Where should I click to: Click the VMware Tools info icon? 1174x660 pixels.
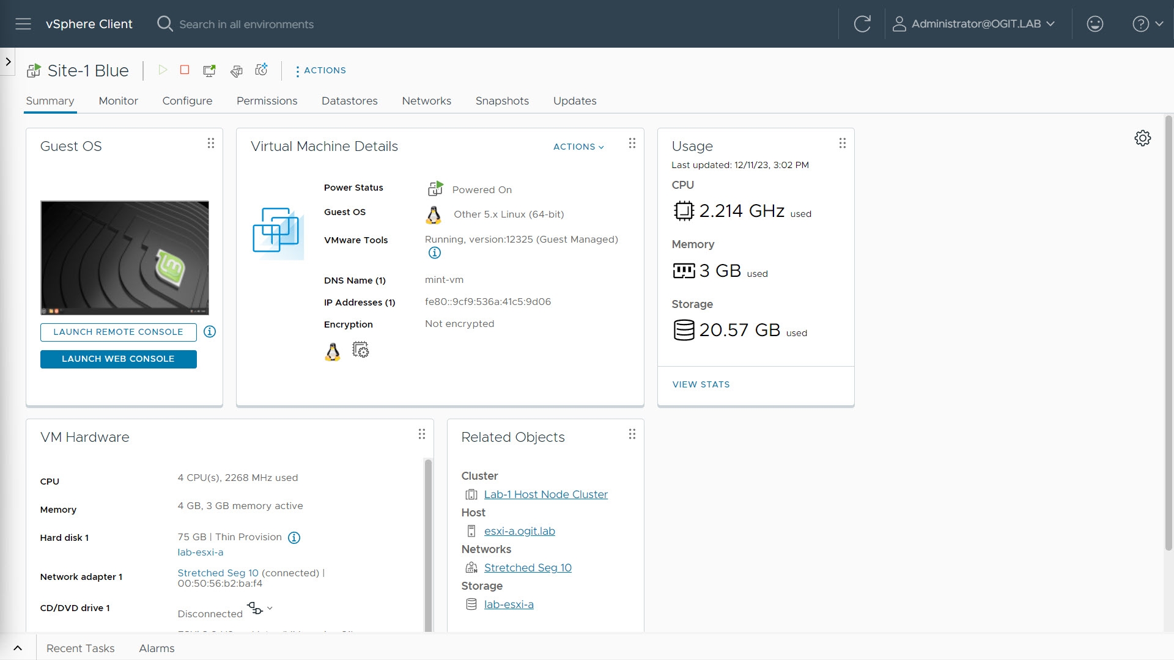coord(434,253)
